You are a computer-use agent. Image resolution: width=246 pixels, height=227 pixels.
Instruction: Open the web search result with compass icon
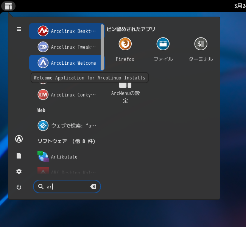67,126
